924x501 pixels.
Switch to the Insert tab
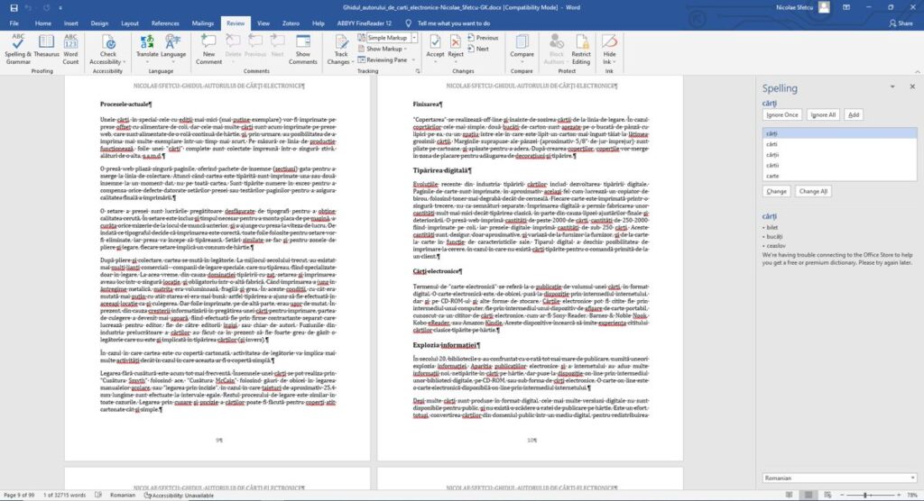pyautogui.click(x=70, y=23)
